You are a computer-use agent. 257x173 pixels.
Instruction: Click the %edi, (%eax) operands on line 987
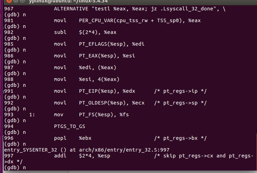pos(97,67)
